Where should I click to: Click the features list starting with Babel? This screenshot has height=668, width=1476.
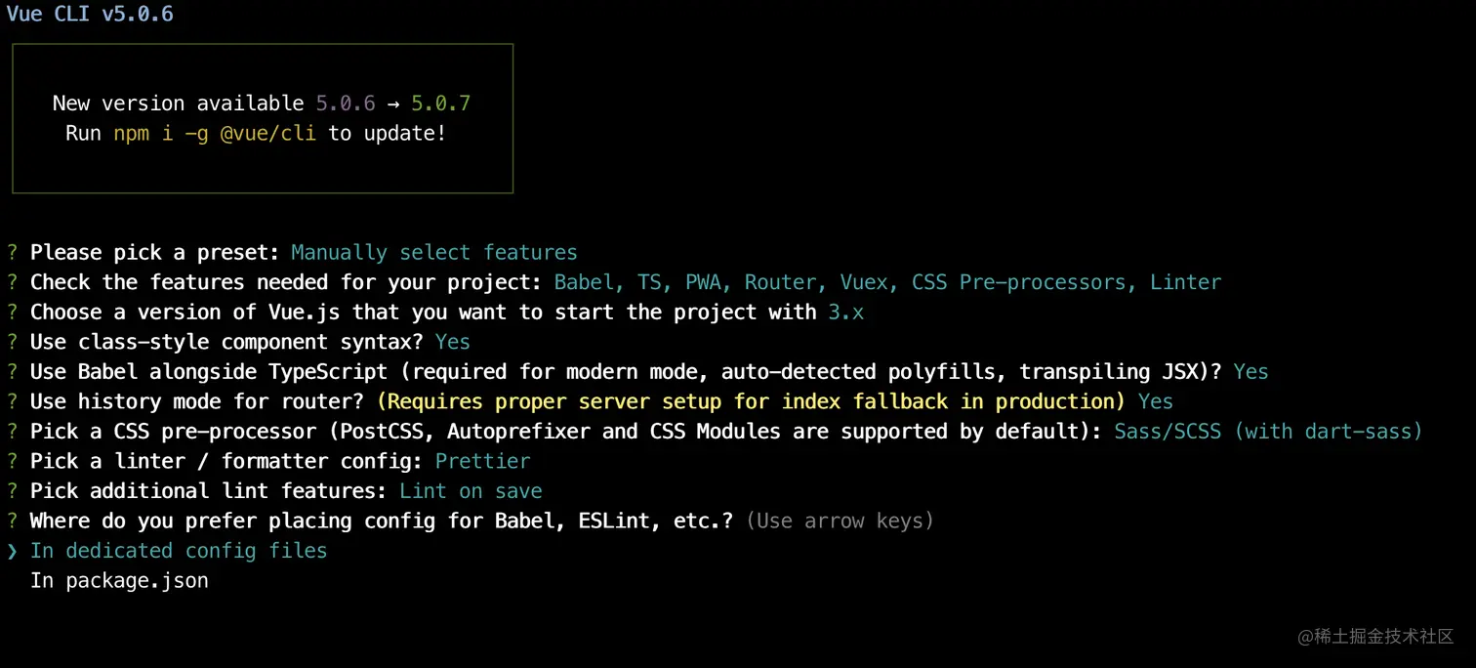pos(887,282)
